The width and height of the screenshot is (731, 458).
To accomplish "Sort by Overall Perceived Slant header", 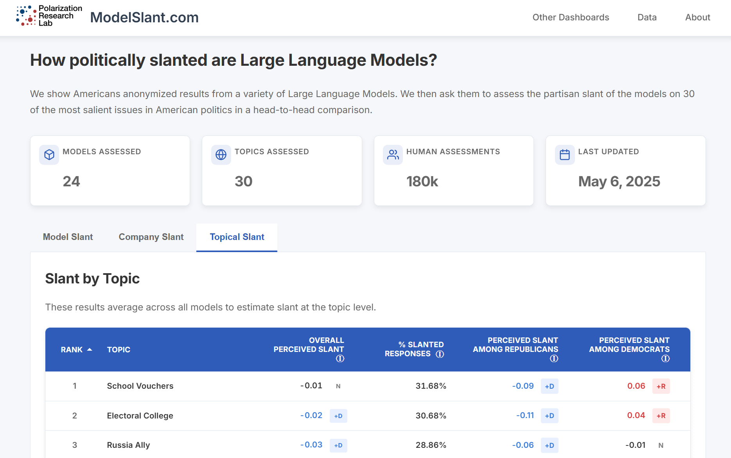I will 309,345.
